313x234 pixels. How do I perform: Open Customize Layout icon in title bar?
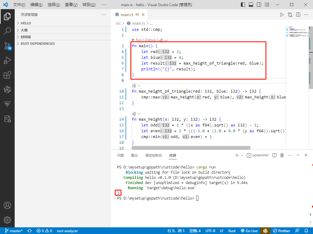267,5
